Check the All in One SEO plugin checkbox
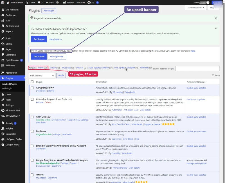This screenshot has height=183, width=225. coord(32,117)
